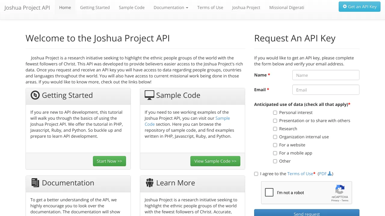Click the people icon beside Learn More heading

tap(149, 183)
